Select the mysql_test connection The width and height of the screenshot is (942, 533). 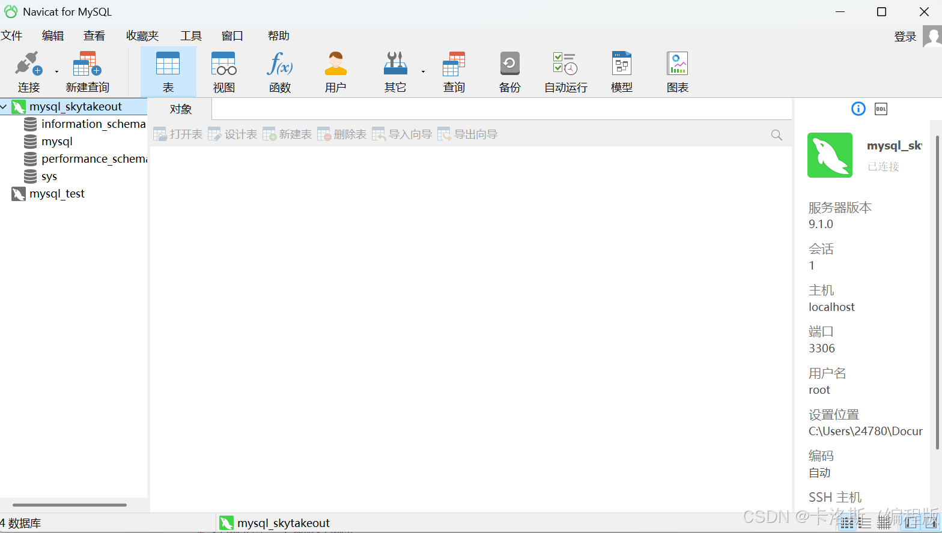click(x=56, y=194)
